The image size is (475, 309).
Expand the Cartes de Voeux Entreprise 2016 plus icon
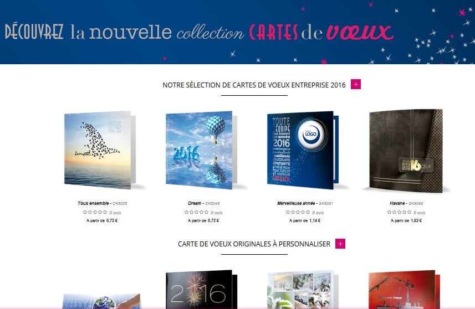coord(356,84)
